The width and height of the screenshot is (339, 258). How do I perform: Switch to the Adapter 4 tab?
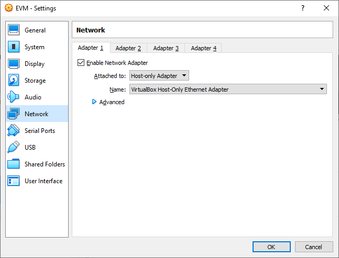click(204, 48)
